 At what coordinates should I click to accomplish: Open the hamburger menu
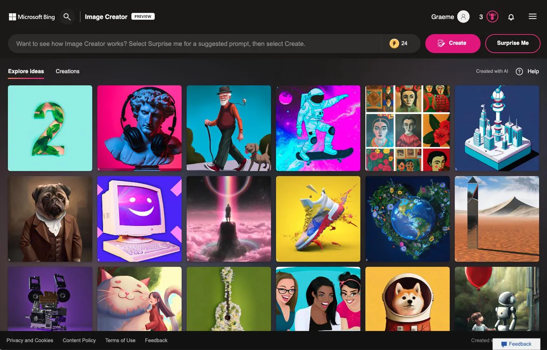(x=532, y=17)
